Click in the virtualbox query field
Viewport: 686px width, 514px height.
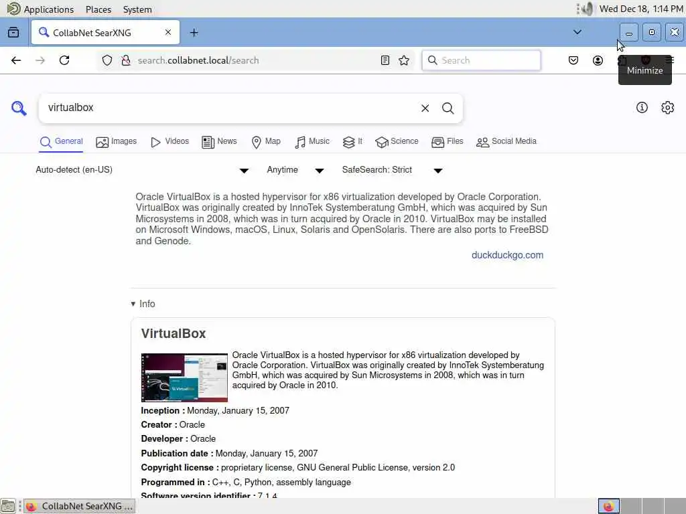click(x=230, y=108)
